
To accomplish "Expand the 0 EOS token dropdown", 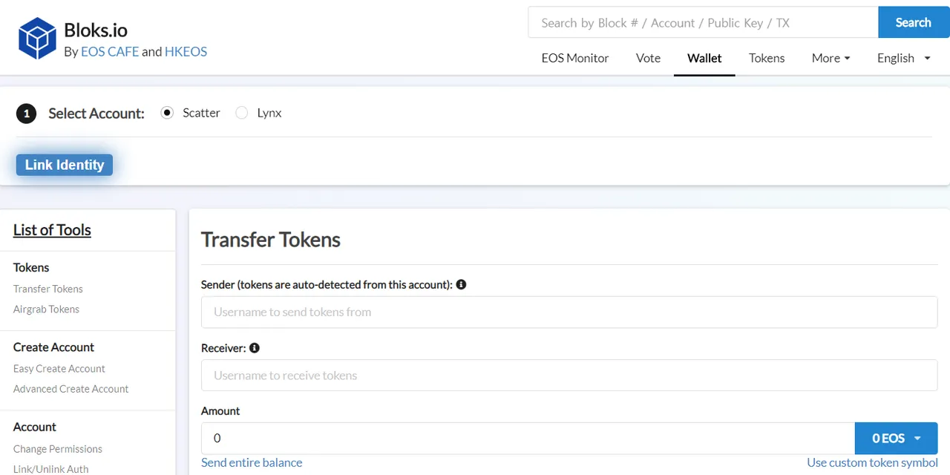I will coord(896,438).
